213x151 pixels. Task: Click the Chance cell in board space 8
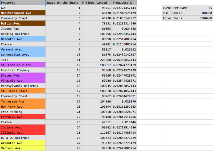(23, 44)
